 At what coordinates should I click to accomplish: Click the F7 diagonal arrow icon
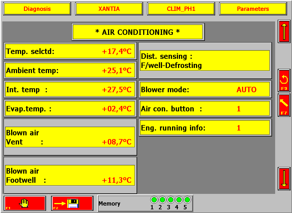click(x=284, y=105)
